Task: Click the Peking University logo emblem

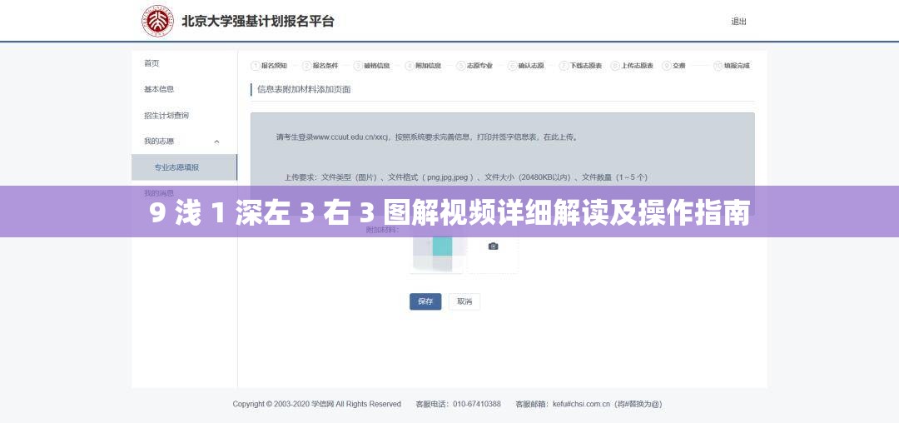Action: pyautogui.click(x=157, y=21)
